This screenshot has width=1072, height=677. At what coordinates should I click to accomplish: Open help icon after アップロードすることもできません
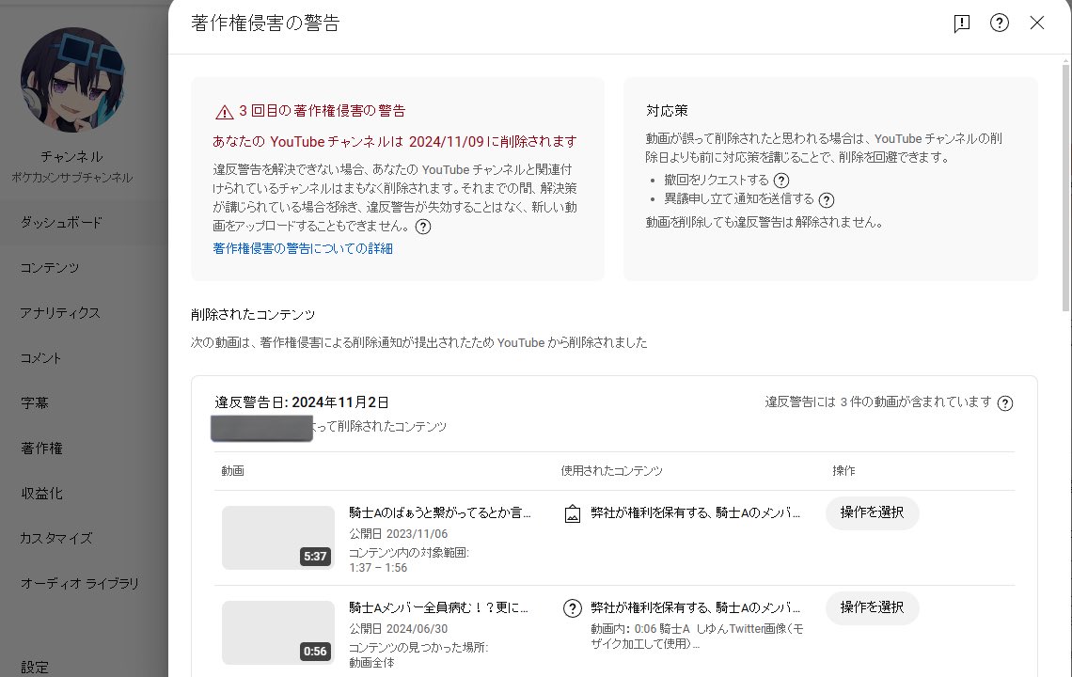click(423, 227)
